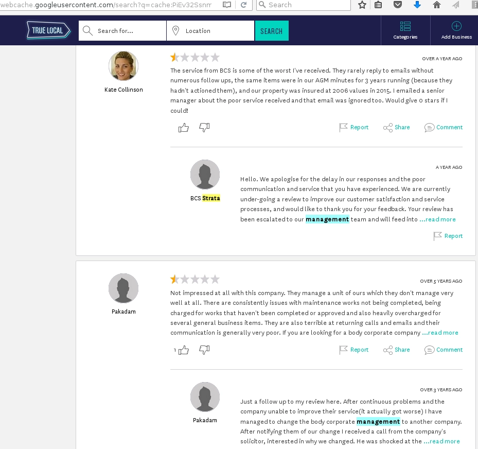Viewport: 478px width, 449px height.
Task: Expand Pakadam's follow-up with read more
Action: click(441, 441)
